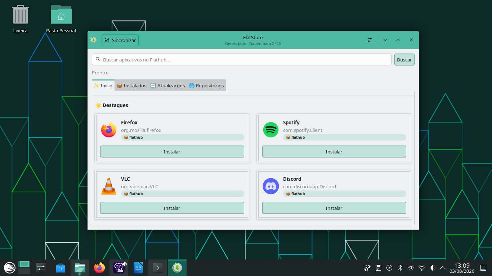Open the volume tray icon
Image resolution: width=492 pixels, height=276 pixels.
432,268
